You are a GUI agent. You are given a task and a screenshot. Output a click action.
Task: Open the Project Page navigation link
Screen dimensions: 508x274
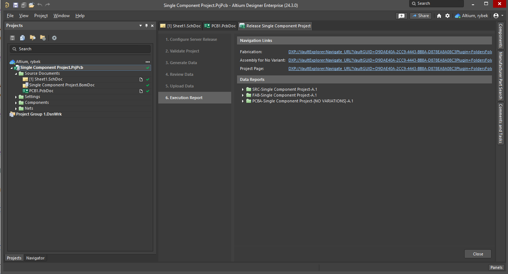[390, 68]
